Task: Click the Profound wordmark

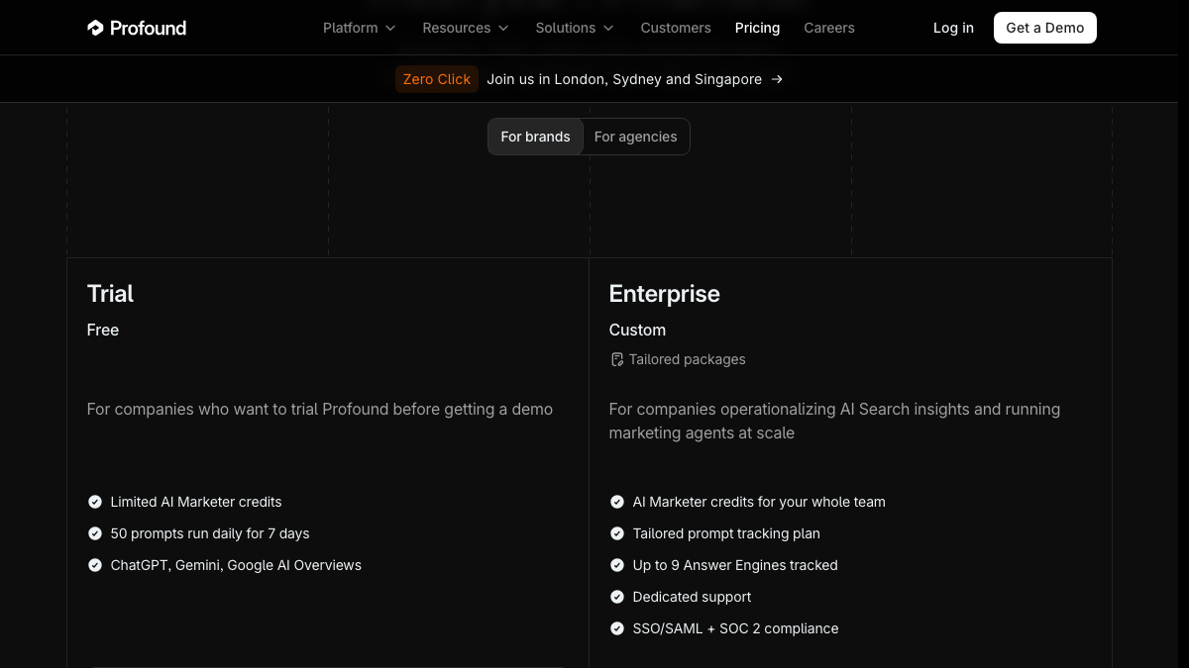Action: coord(148,28)
